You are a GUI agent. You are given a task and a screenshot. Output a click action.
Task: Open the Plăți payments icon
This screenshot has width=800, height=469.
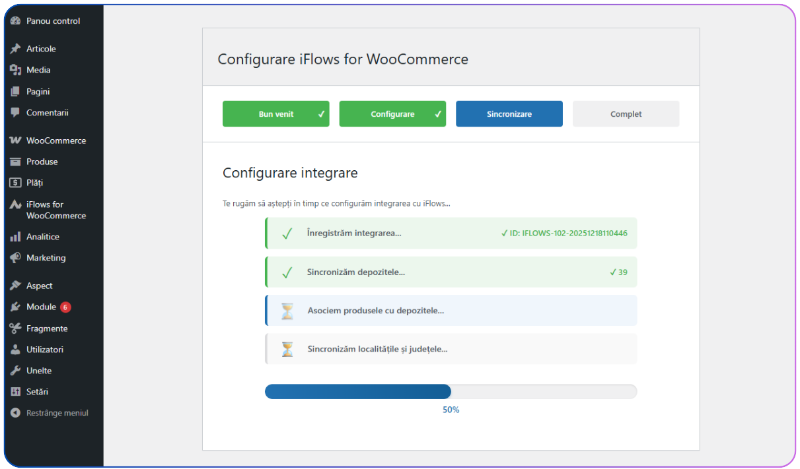(14, 183)
